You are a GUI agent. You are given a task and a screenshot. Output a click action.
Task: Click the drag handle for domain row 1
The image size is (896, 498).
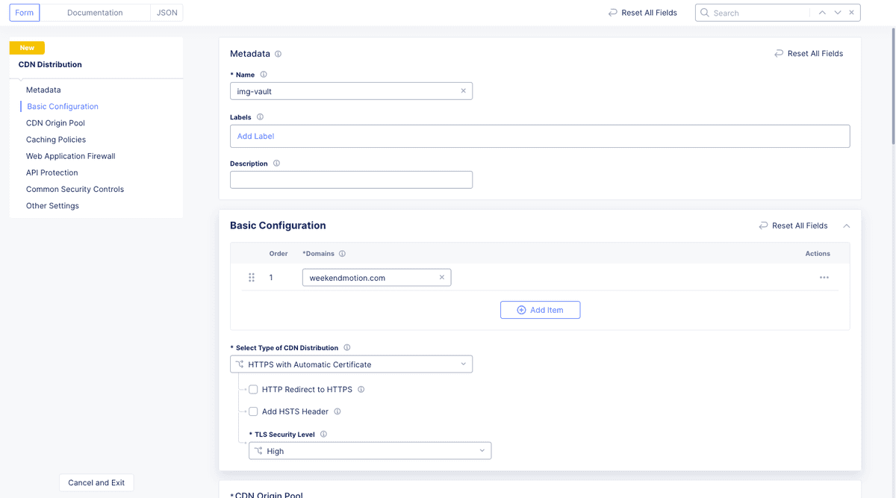(252, 278)
